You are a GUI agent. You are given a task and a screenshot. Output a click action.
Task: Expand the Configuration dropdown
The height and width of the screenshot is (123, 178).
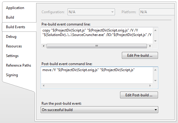pos(91,12)
